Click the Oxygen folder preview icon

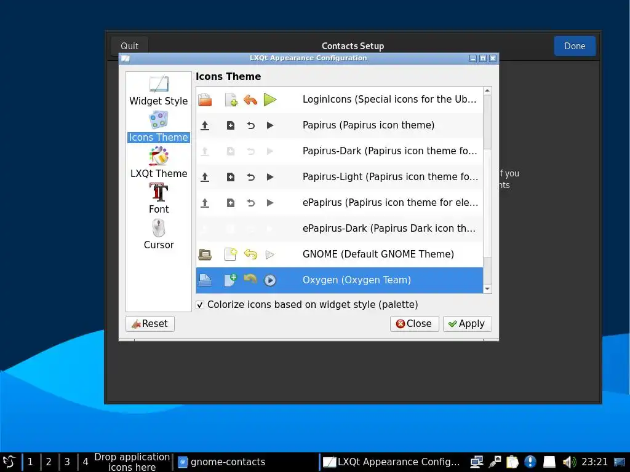click(x=205, y=280)
